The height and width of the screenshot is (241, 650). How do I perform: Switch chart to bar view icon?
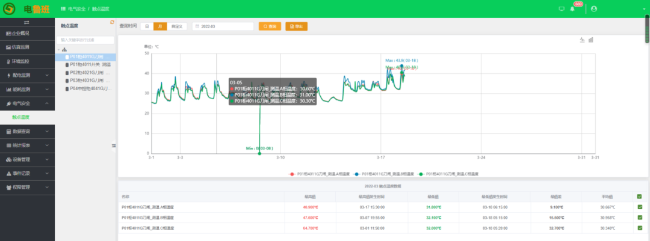pos(590,40)
